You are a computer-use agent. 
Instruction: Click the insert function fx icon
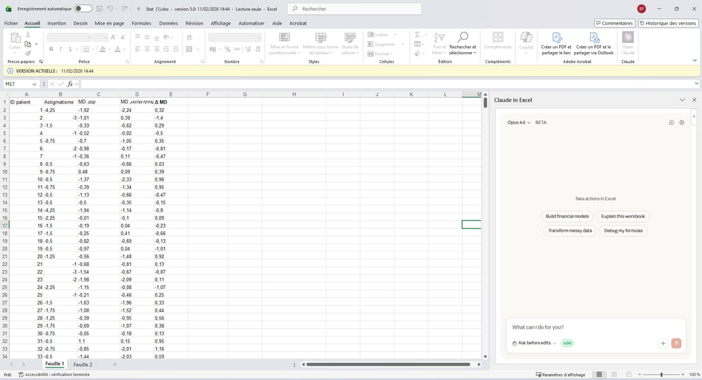70,84
